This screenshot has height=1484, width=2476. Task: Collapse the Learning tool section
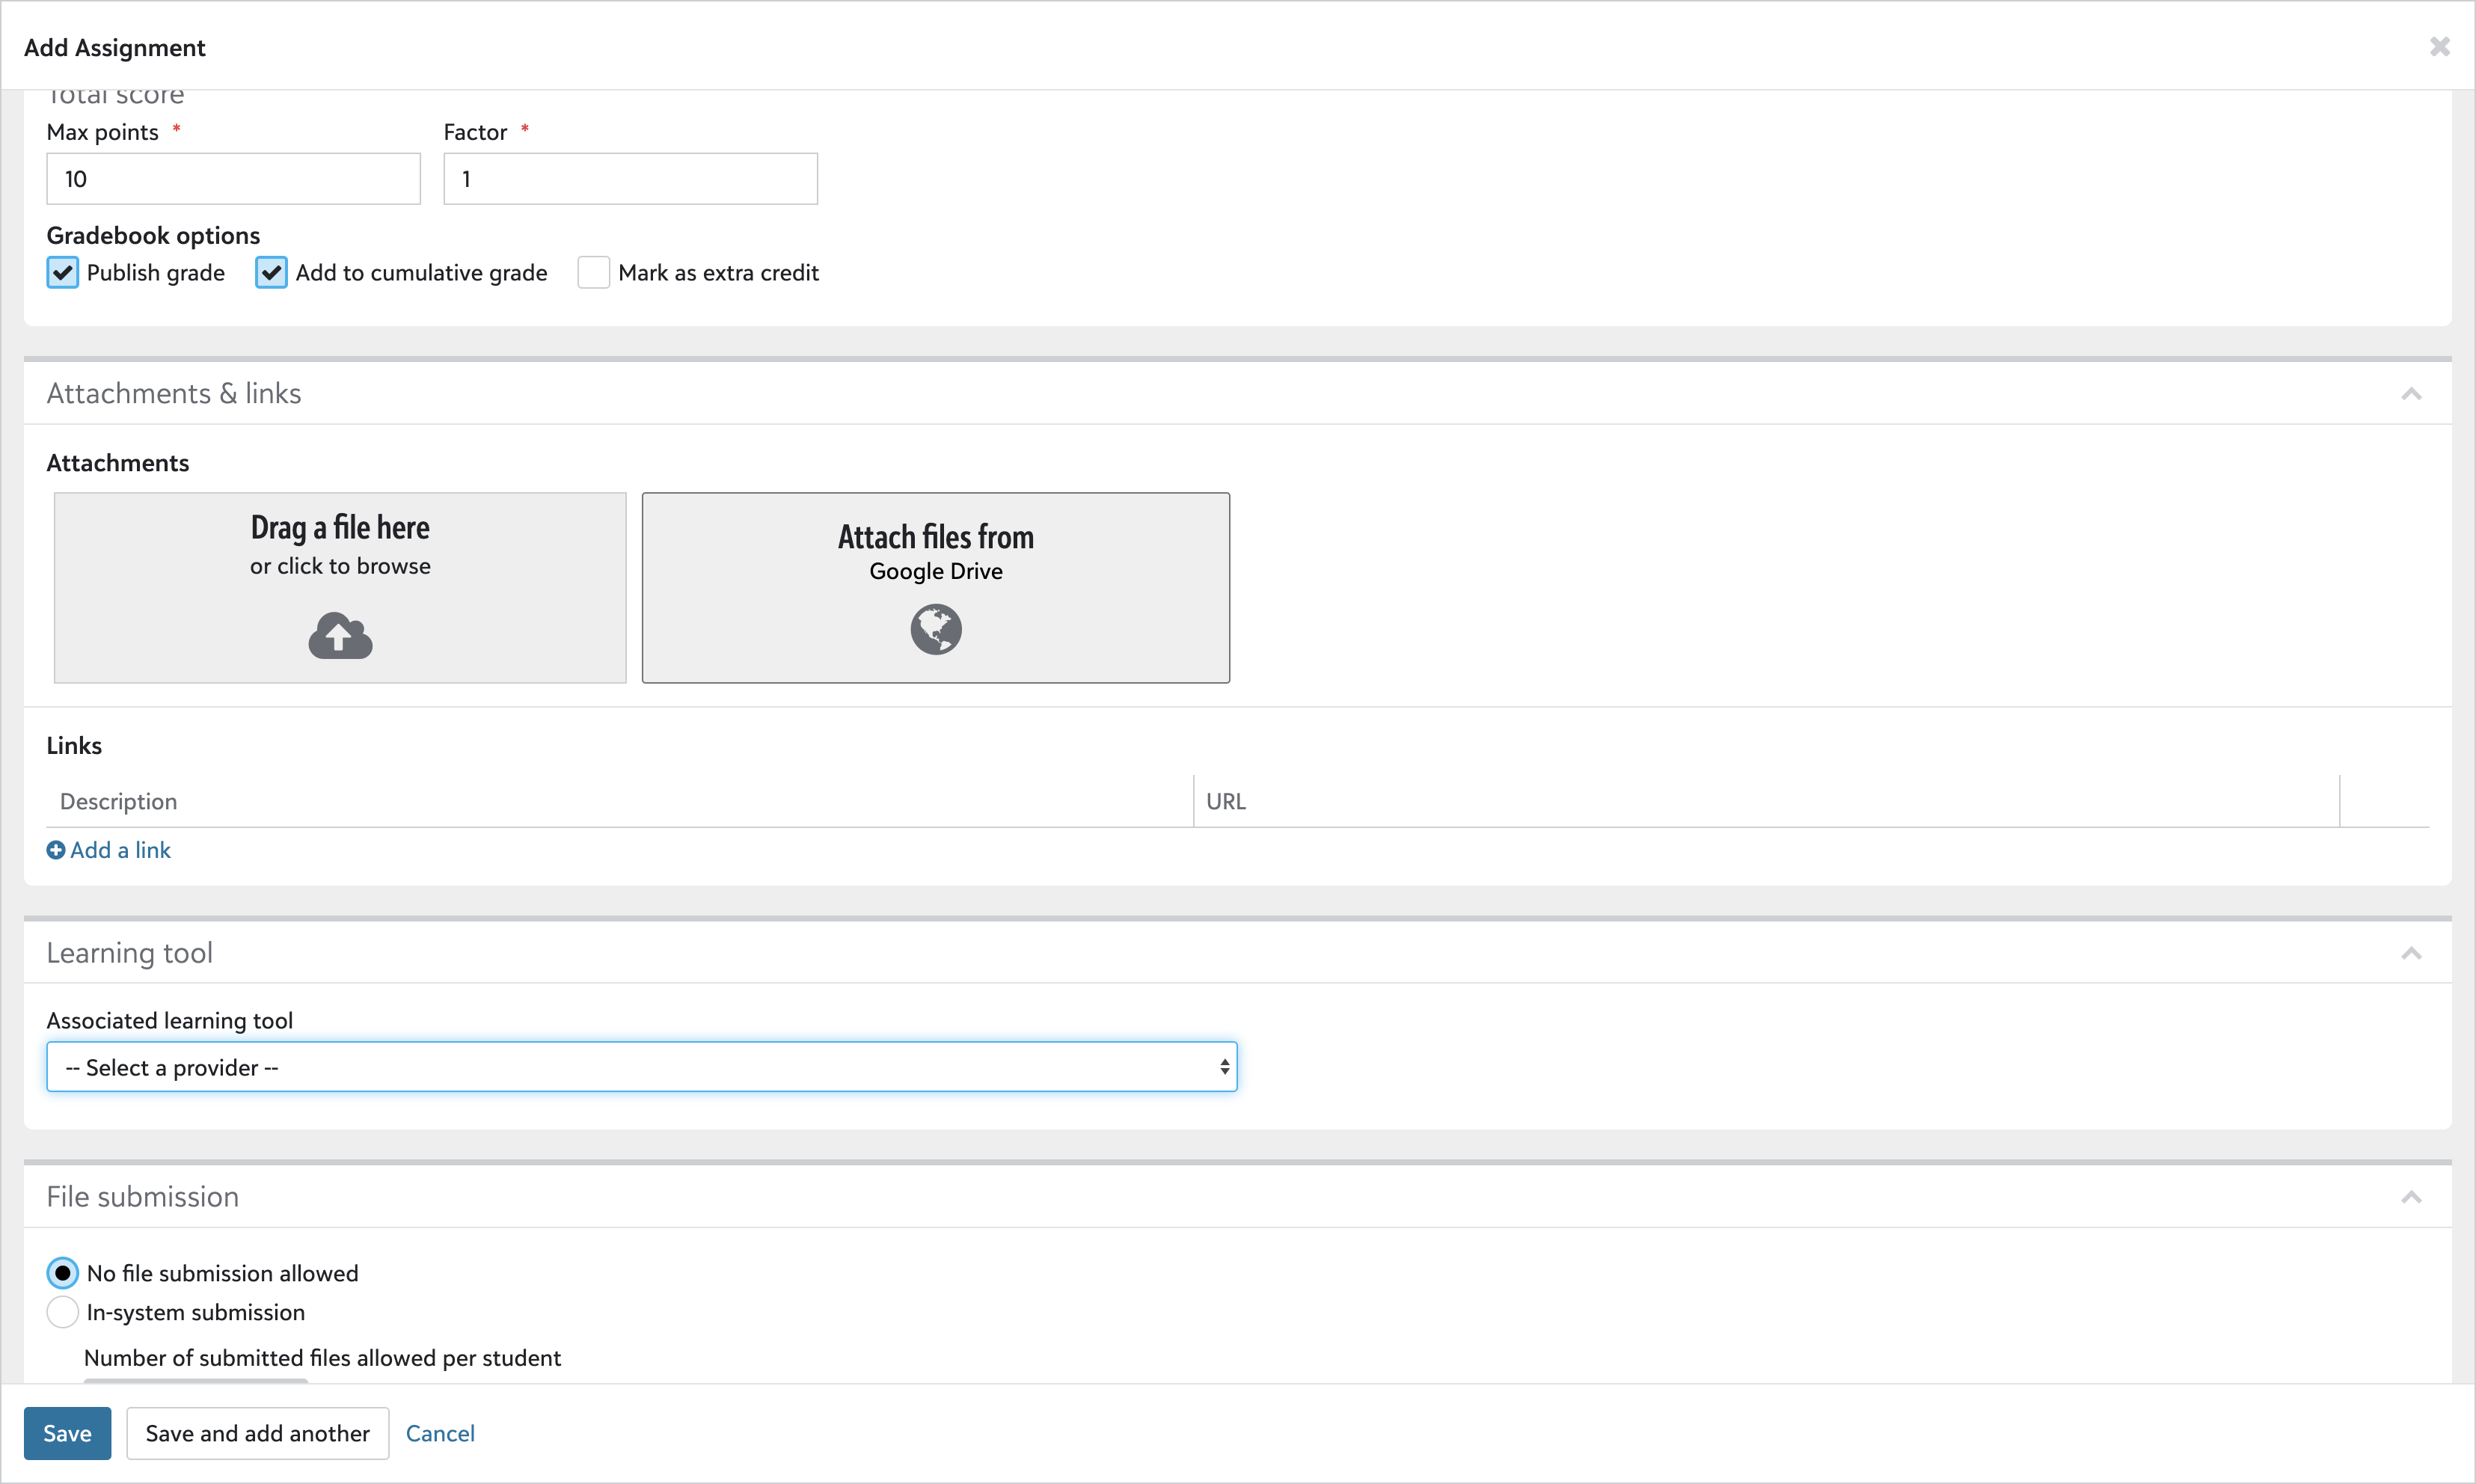pyautogui.click(x=2411, y=953)
